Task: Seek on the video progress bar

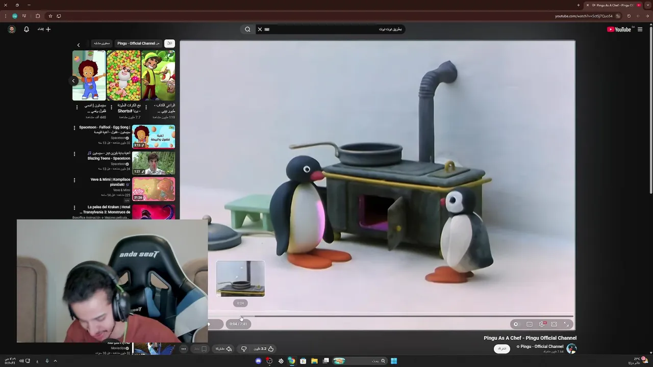Action: click(x=390, y=316)
